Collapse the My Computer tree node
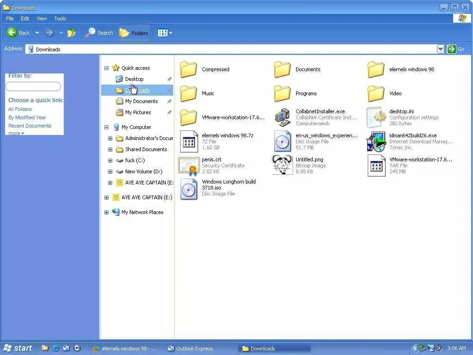Image resolution: width=473 pixels, height=355 pixels. (107, 128)
